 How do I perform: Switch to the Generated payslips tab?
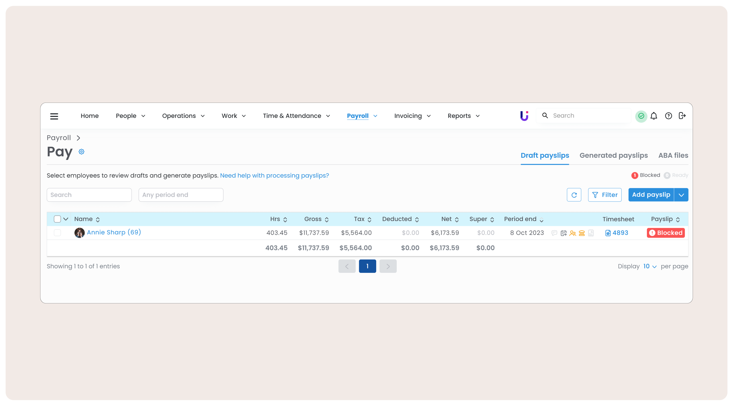(613, 155)
